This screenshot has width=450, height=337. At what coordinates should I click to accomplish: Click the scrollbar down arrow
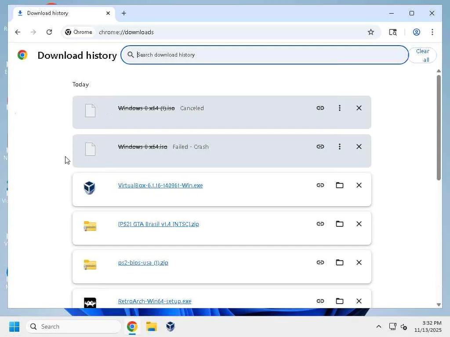tap(439, 305)
